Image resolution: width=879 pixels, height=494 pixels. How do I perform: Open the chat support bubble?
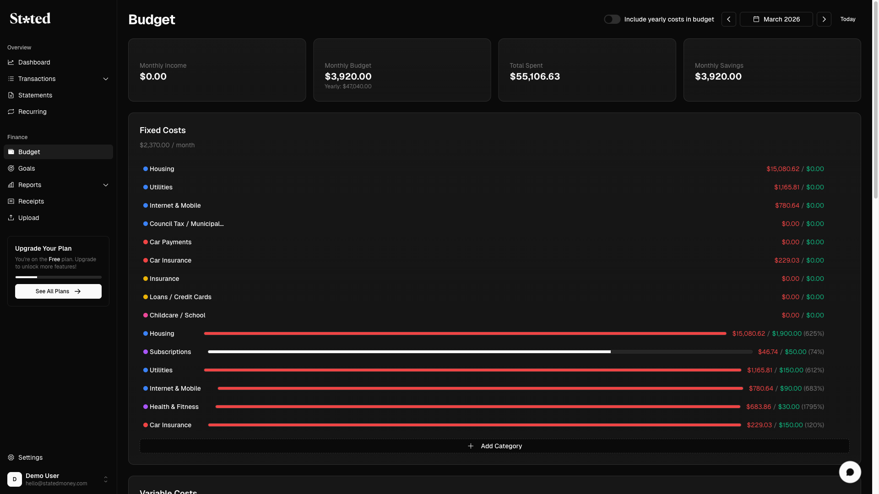click(x=850, y=472)
